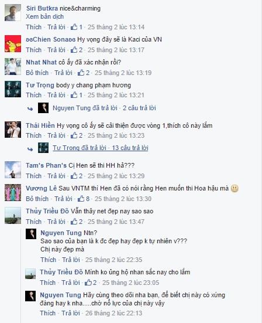Image resolution: width=262 pixels, height=323 pixels.
Task: Click reply arrow icon beside Tư Trọng đã trả lời
Action: (30, 149)
